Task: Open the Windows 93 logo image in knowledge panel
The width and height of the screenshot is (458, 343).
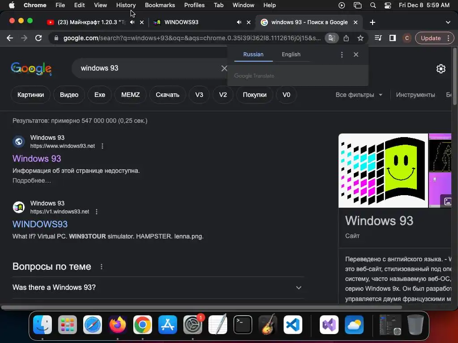Action: 383,171
